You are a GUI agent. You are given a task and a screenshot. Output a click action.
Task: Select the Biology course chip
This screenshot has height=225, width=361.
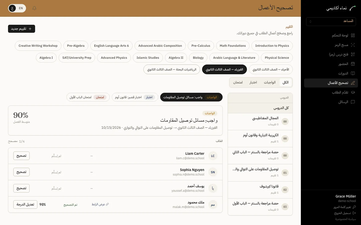(x=198, y=58)
